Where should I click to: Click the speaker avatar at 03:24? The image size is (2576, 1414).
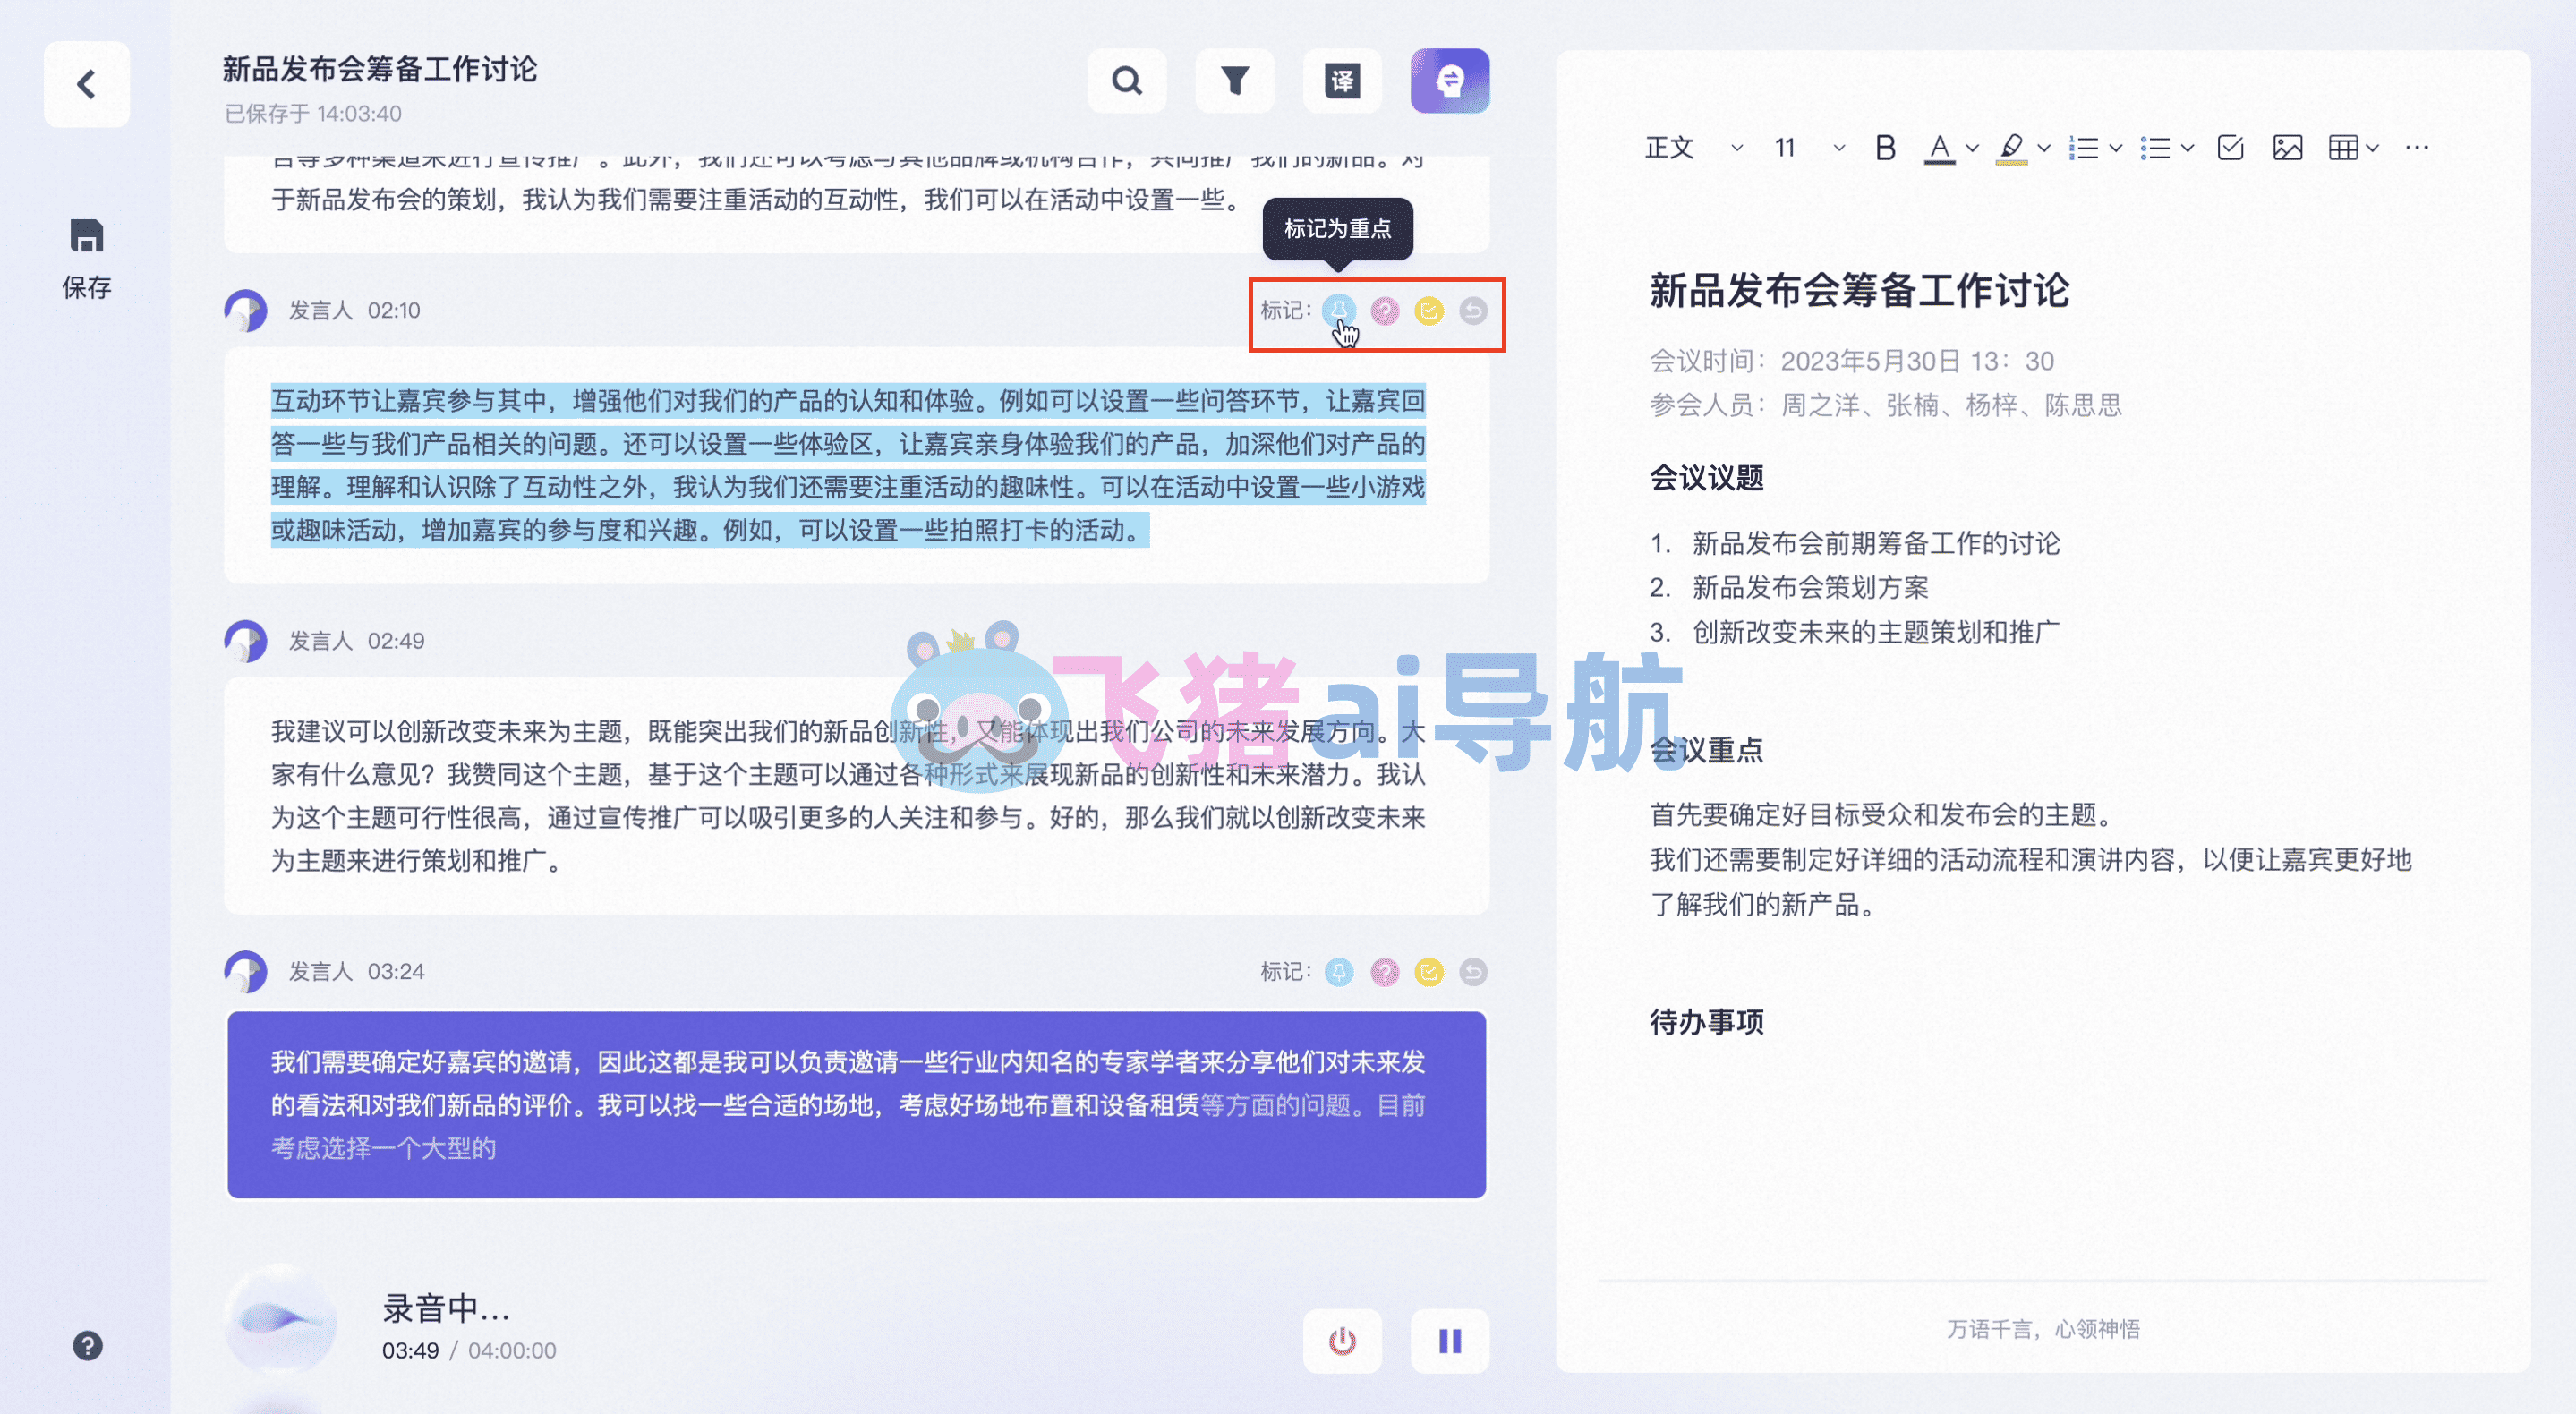coord(246,972)
